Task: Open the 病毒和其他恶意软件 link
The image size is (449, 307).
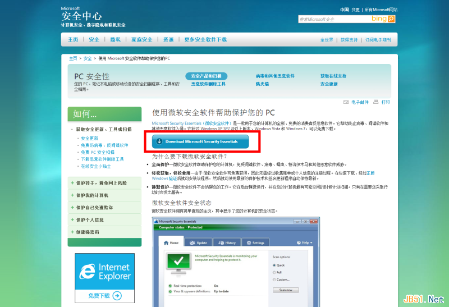Action: [x=275, y=76]
